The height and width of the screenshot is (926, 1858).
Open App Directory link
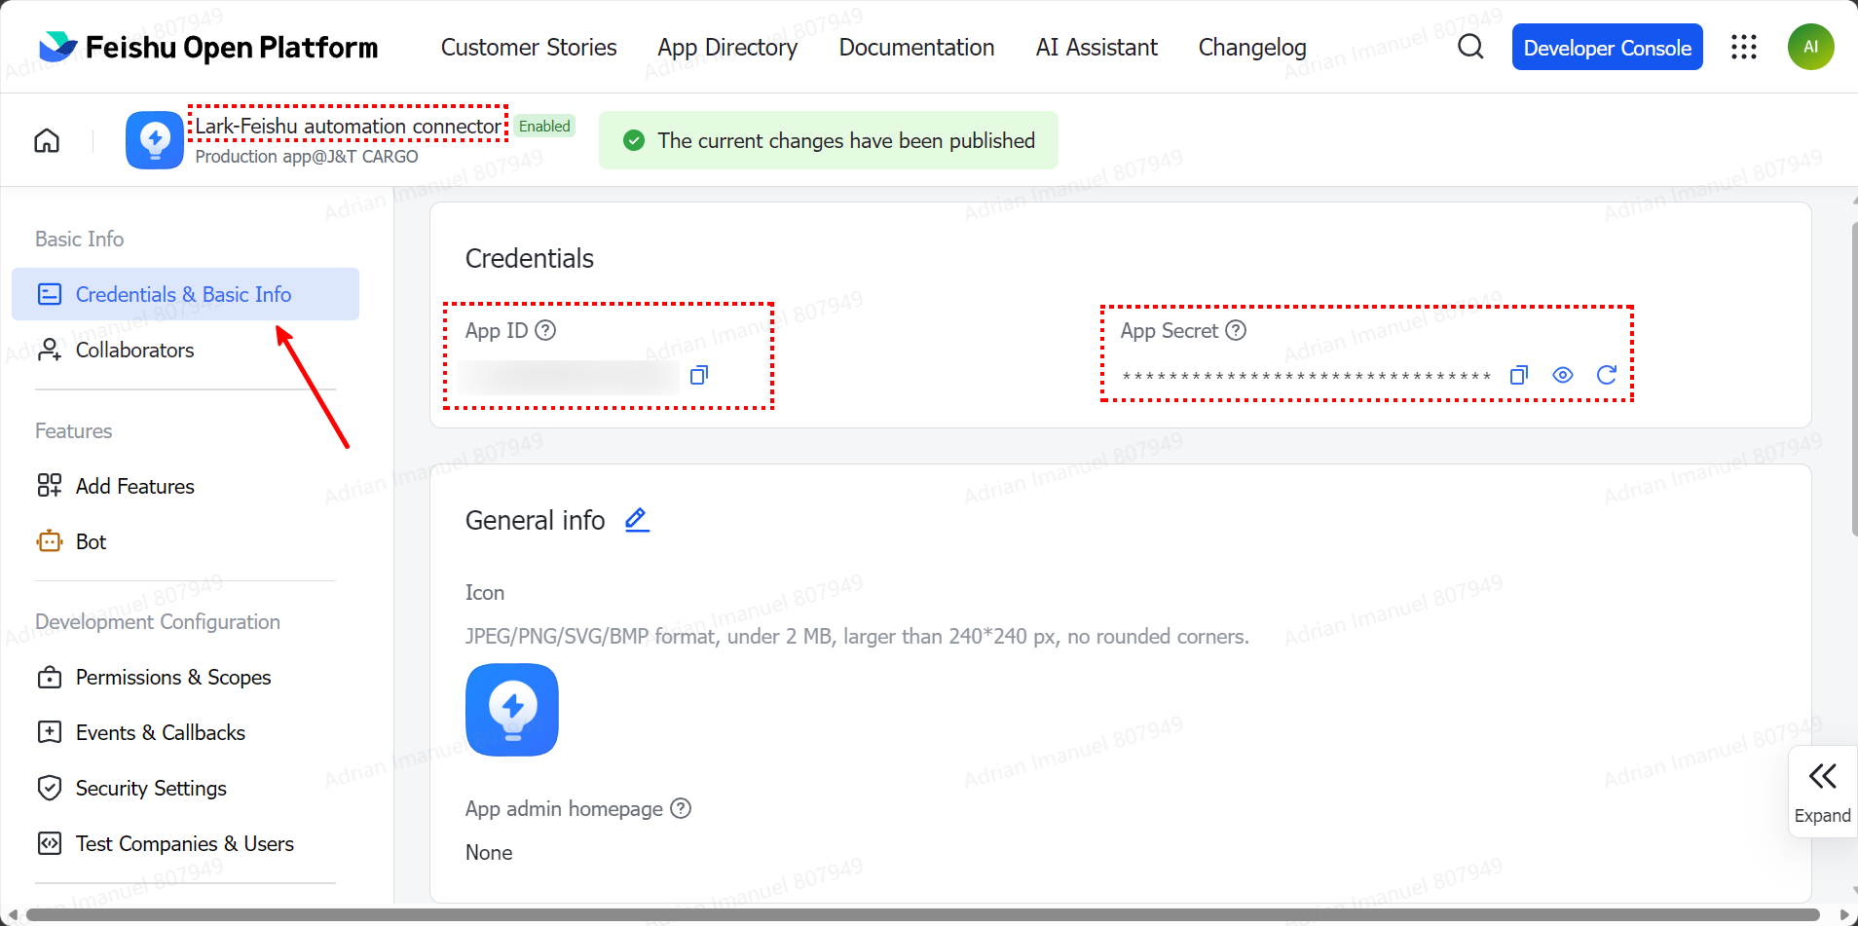727,47
